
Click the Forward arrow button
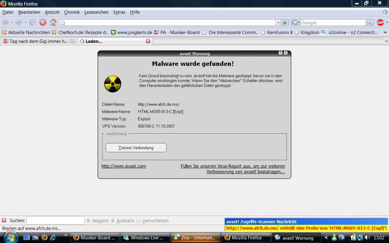coord(19,22)
